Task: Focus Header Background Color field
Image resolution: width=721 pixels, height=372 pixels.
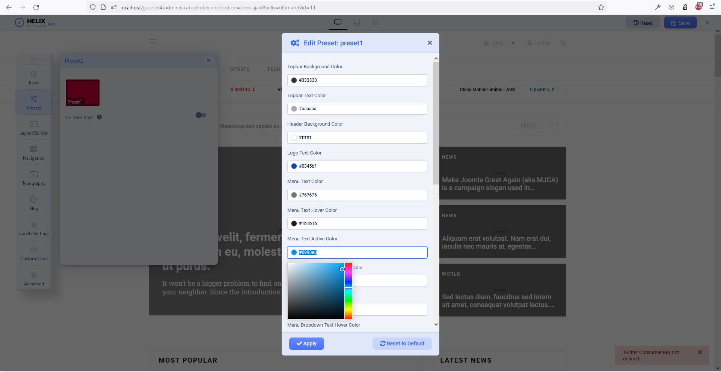Action: point(357,138)
